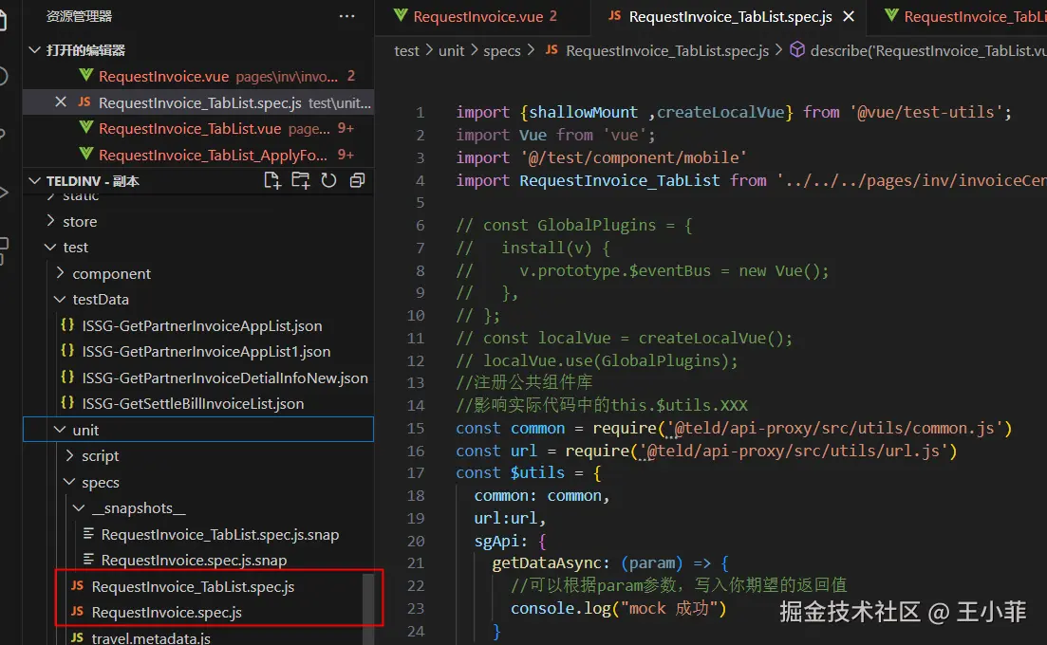Click the describe symbol icon in breadcrumb
The image size is (1047, 645).
click(x=797, y=50)
